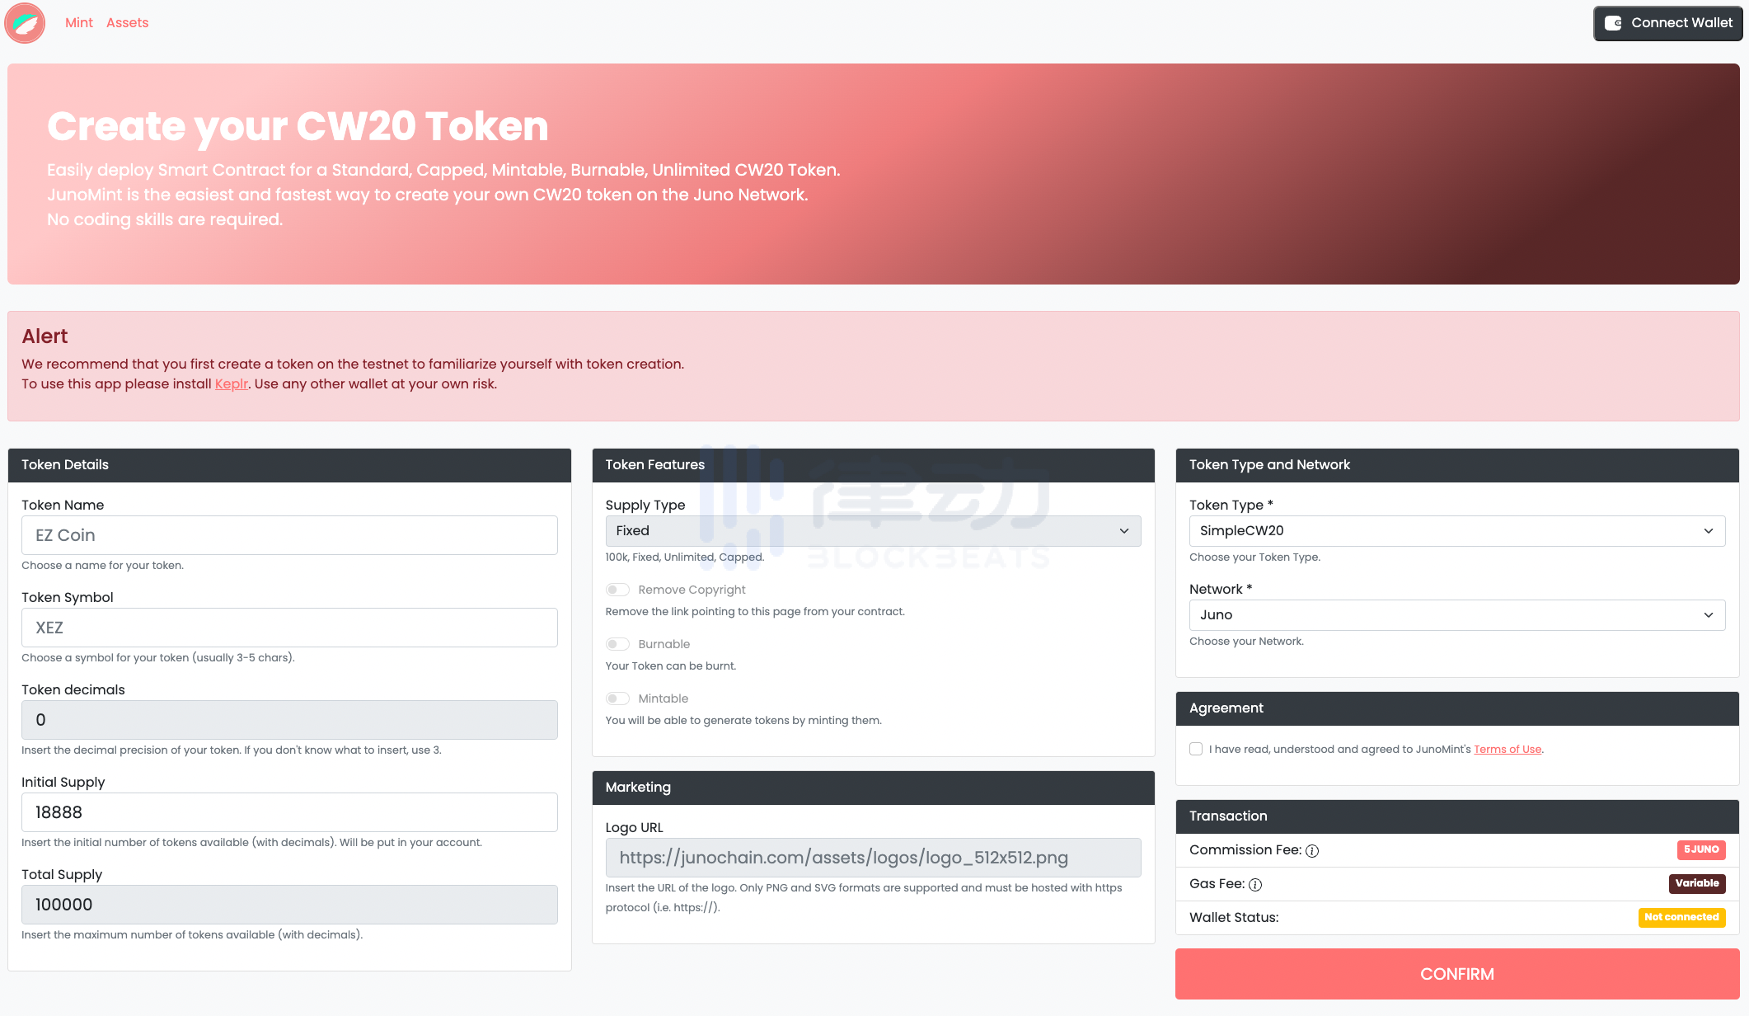Viewport: 1749px width, 1016px height.
Task: Toggle the Mintable feature switch
Action: click(617, 697)
